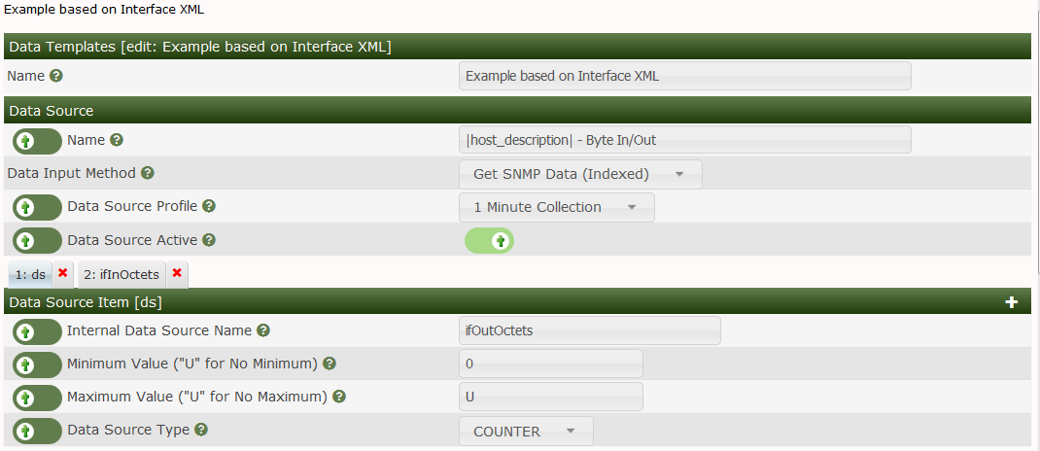This screenshot has height=451, width=1040.
Task: Click help icon next to Data Source Type
Action: [x=201, y=430]
